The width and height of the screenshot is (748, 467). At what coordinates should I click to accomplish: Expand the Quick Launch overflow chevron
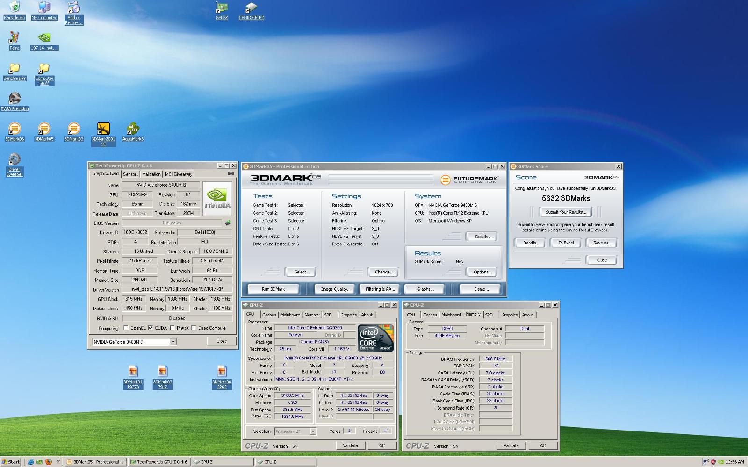click(58, 461)
